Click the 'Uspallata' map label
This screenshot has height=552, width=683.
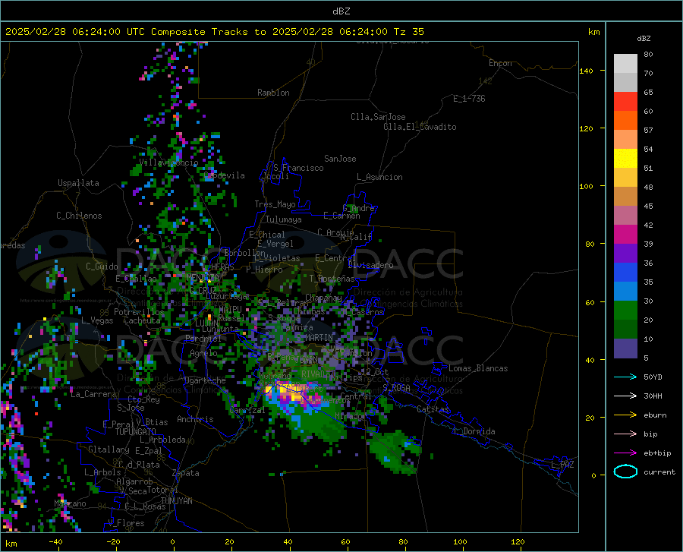click(78, 183)
